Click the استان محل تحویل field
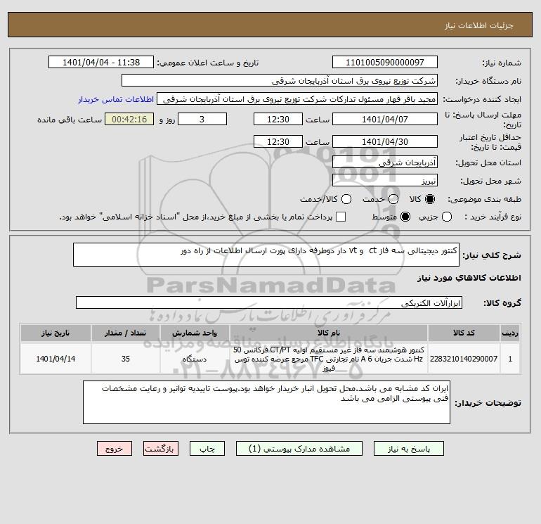Image resolution: width=541 pixels, height=524 pixels. pos(385,162)
